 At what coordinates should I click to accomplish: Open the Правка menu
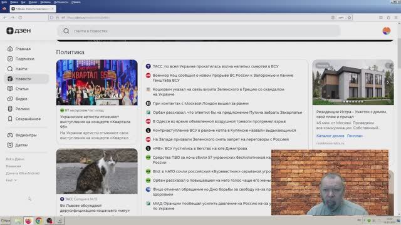14,2
